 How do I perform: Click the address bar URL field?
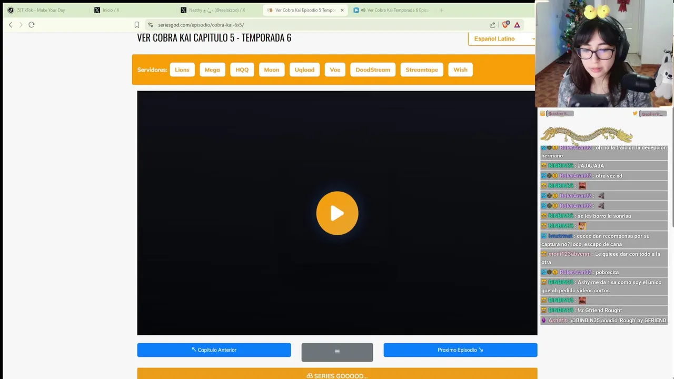[x=316, y=25]
